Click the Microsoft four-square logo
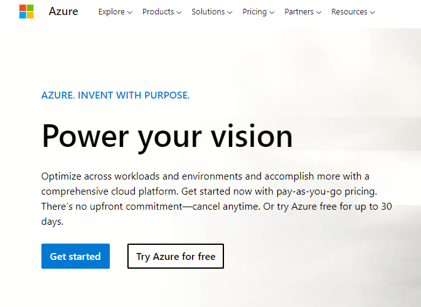Image resolution: width=421 pixels, height=307 pixels. 26,11
